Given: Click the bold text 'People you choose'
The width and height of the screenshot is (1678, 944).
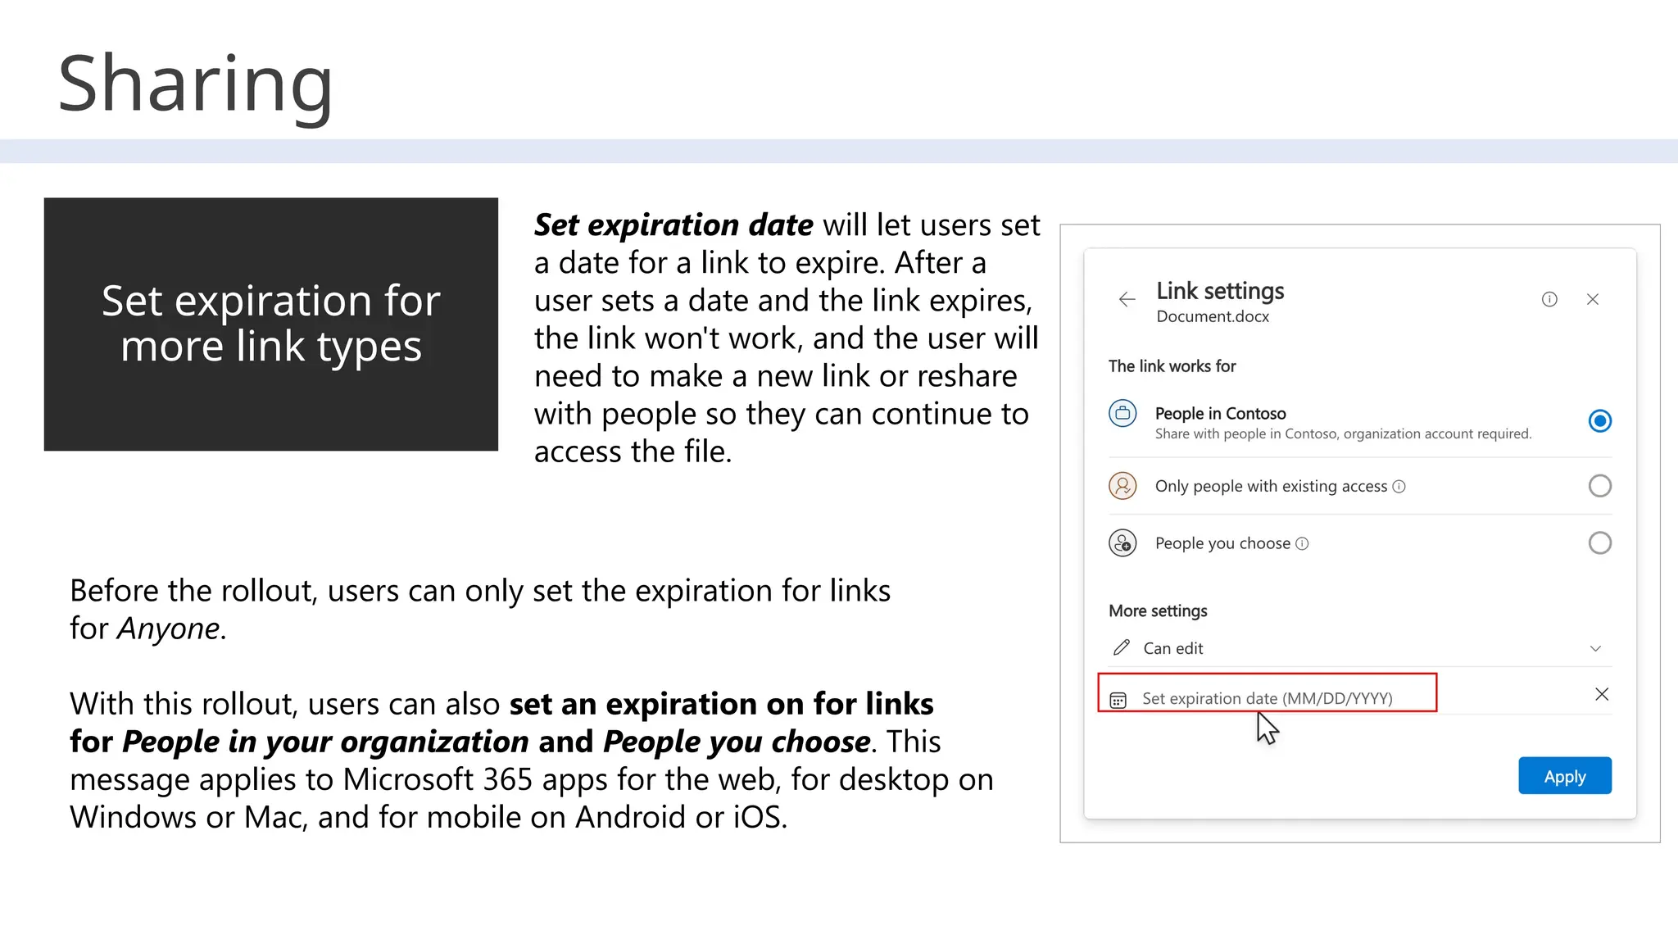Looking at the screenshot, I should click(x=737, y=742).
